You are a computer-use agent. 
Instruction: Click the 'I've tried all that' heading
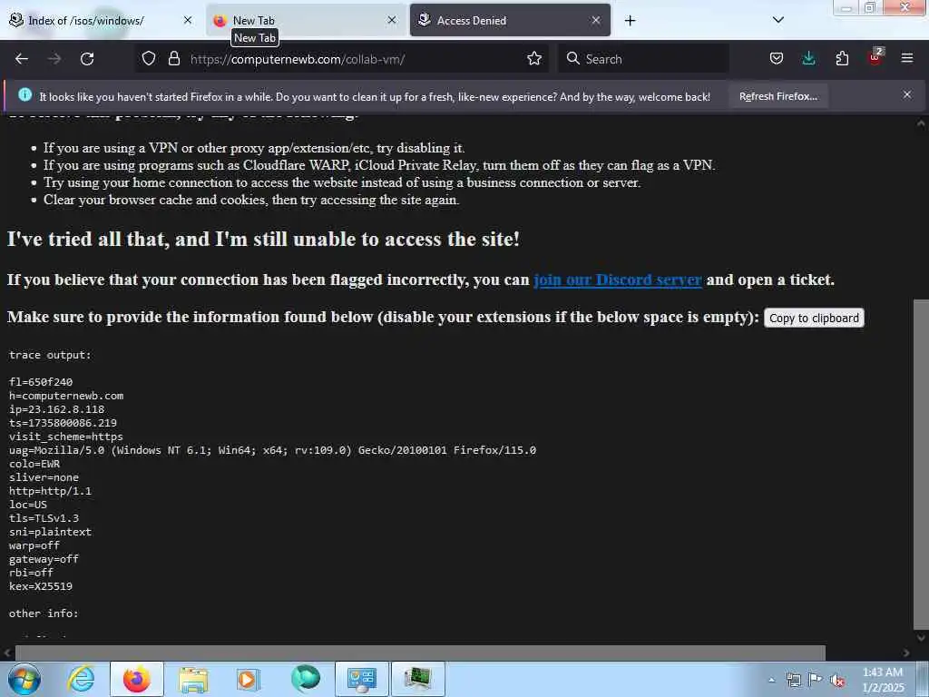pyautogui.click(x=263, y=239)
